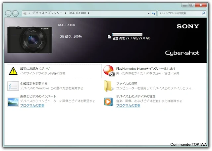Click the 残り: 100% battery text

coord(73,37)
